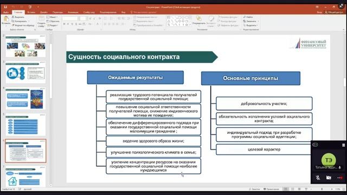
Task: Click the zoom-out minus button
Action: pyautogui.click(x=311, y=189)
